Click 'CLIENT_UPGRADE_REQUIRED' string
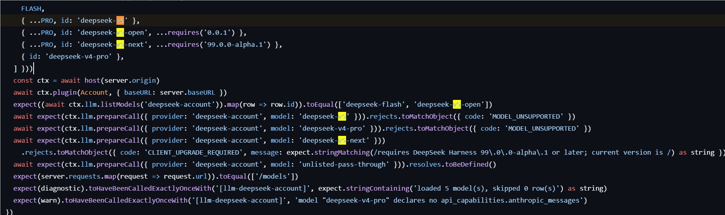725x215 pixels. coord(194,153)
